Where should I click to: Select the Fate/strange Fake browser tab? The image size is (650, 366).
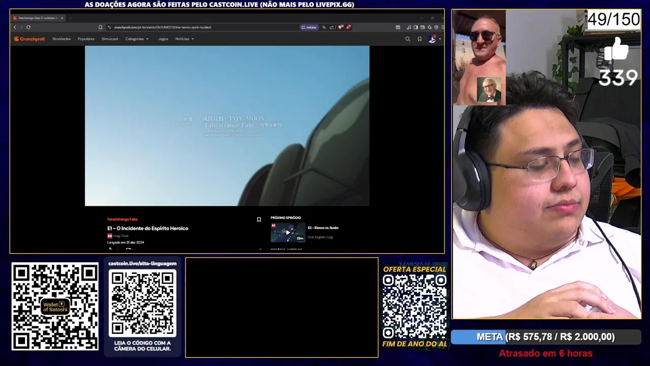[38, 18]
